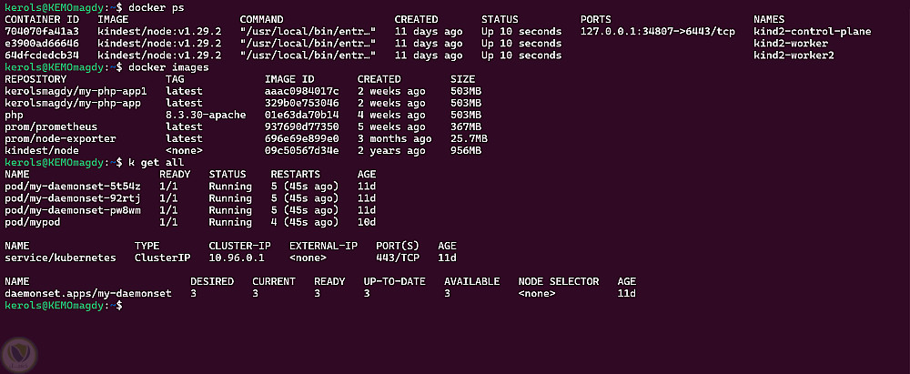Click the 956MB size value

pyautogui.click(x=466, y=150)
